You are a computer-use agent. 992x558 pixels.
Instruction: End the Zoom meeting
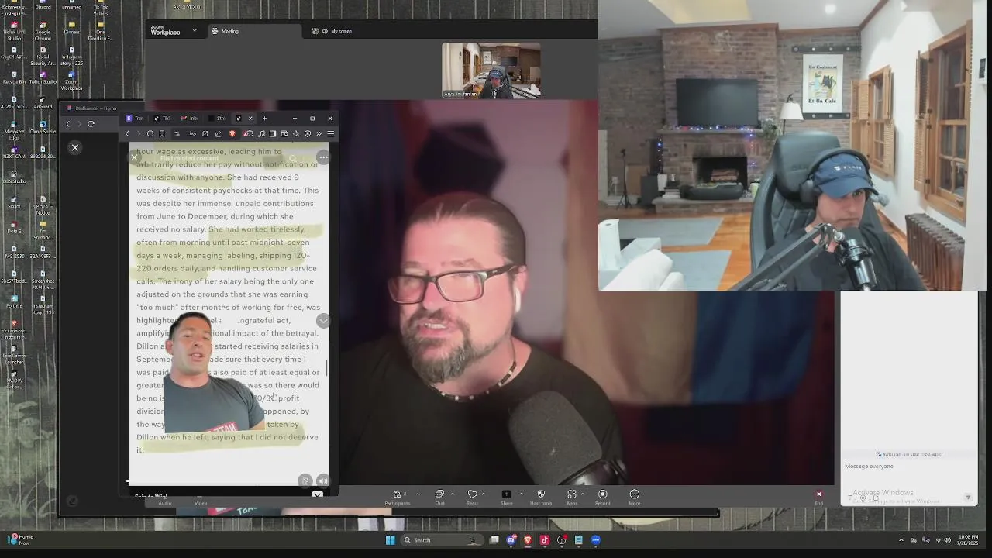(x=818, y=497)
